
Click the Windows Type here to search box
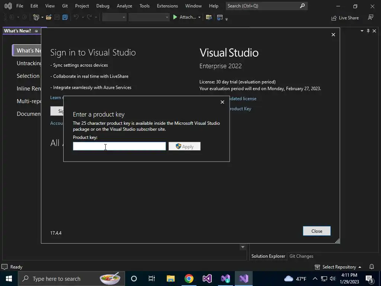71,279
